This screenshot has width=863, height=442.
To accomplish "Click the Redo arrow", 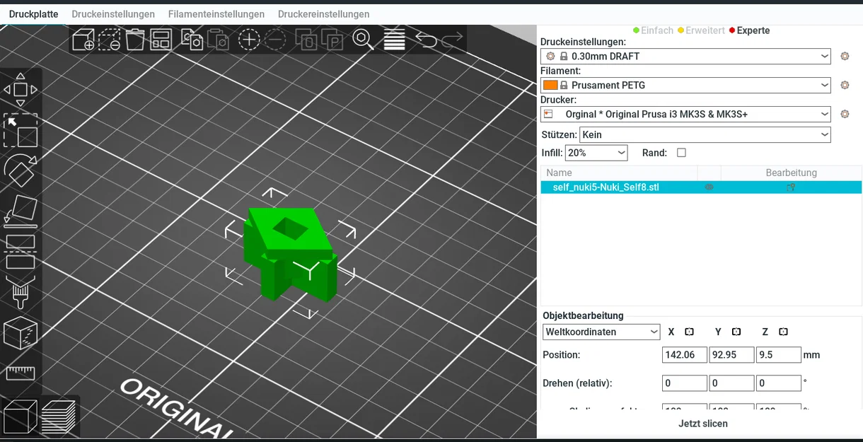I will [452, 40].
